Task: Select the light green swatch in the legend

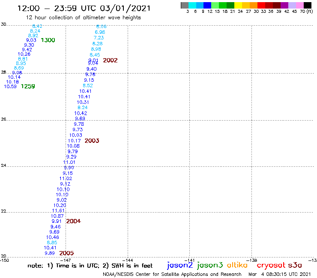Action: (215, 5)
